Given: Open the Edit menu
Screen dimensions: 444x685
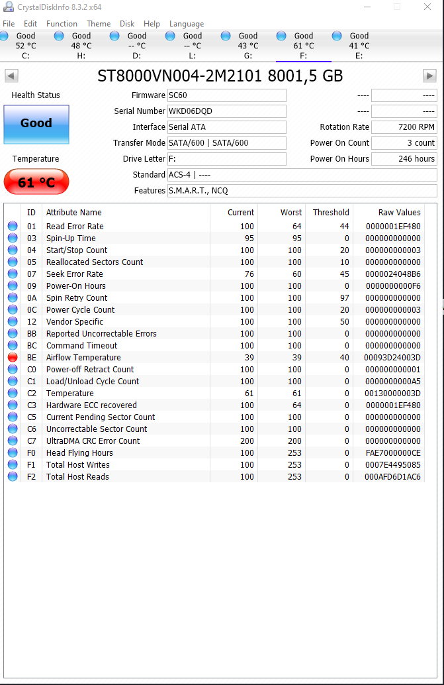Looking at the screenshot, I should point(30,24).
